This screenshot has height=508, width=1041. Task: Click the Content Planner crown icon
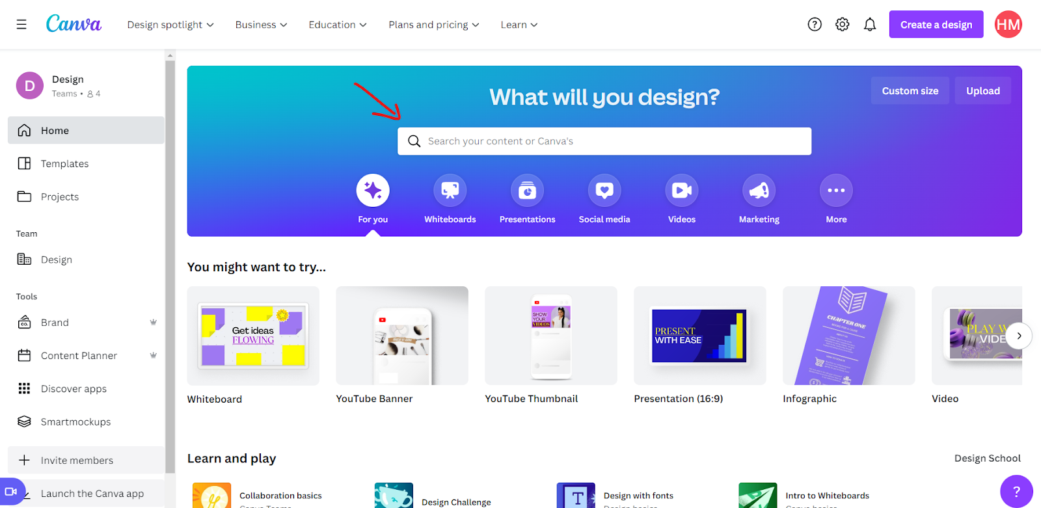coord(154,355)
